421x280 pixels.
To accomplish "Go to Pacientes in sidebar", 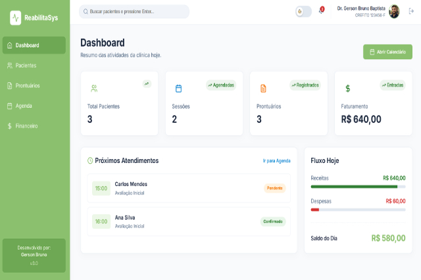I will click(34, 66).
